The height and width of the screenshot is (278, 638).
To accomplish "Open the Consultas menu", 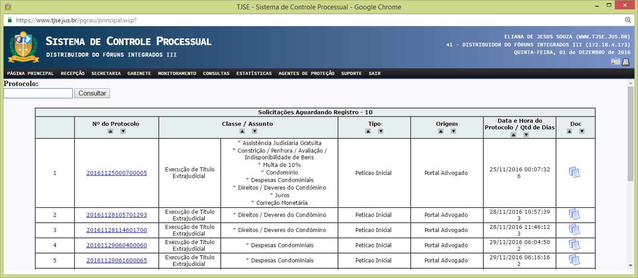I will 216,74.
